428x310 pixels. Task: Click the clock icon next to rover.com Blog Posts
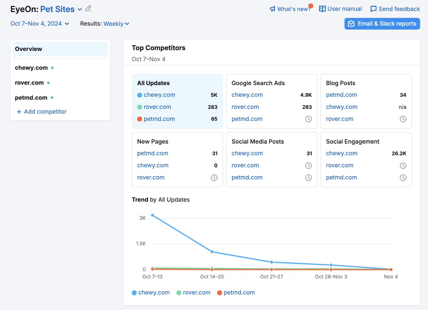tap(403, 119)
